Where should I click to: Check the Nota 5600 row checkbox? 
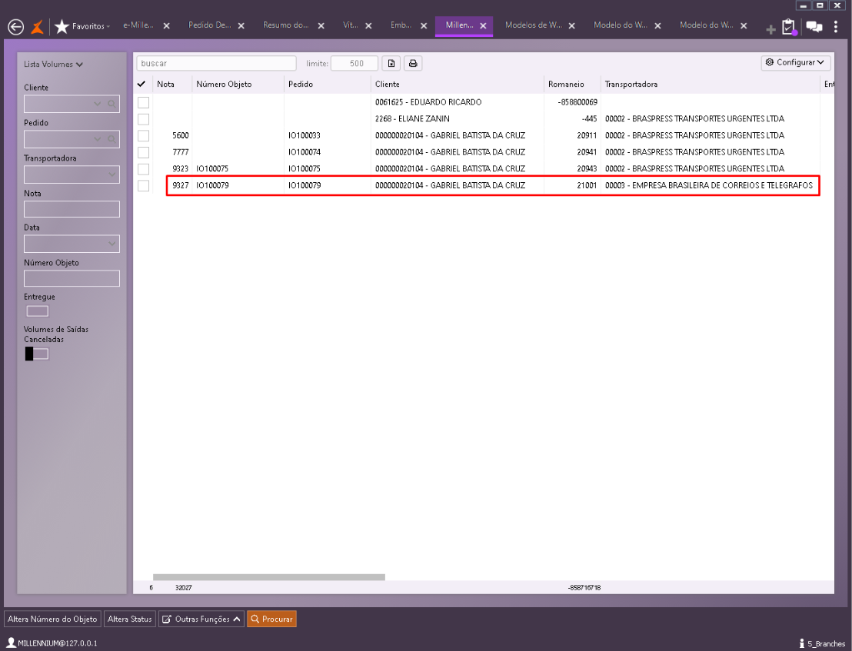tap(144, 136)
